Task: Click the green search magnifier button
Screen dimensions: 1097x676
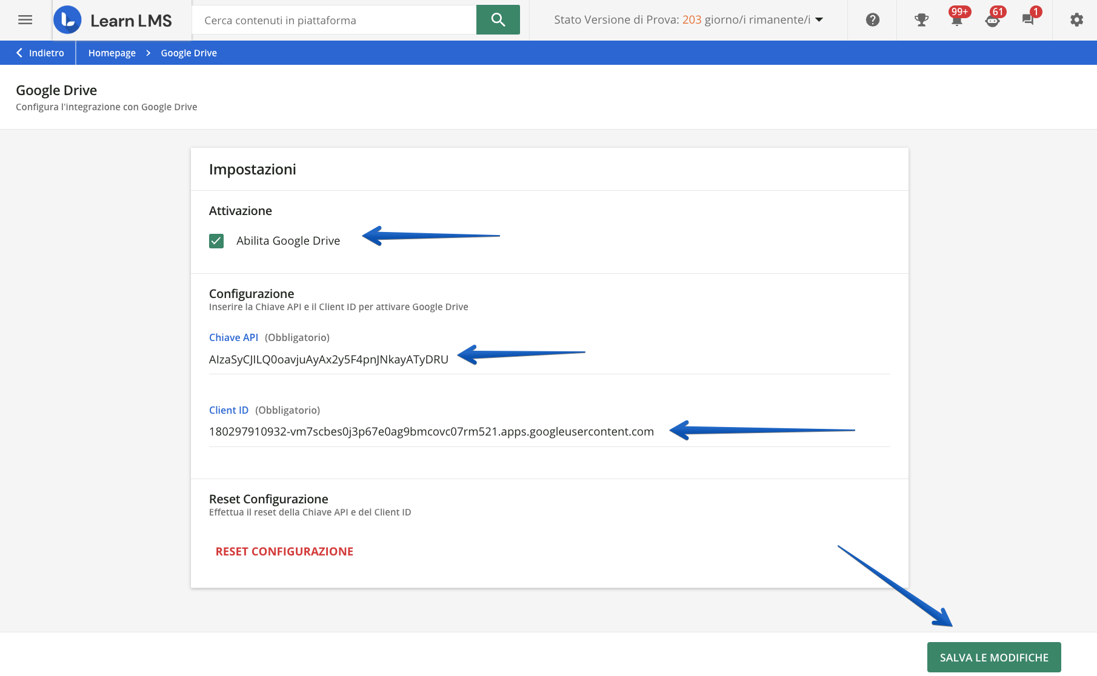Action: coord(498,20)
